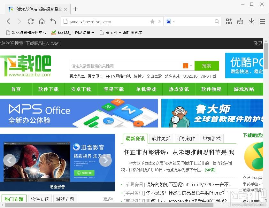Image resolution: width=269 pixels, height=208 pixels.
Task: Click the site keyword search input field
Action: [126, 66]
